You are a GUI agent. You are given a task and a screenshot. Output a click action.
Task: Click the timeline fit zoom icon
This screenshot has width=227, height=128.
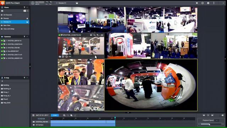71,115
